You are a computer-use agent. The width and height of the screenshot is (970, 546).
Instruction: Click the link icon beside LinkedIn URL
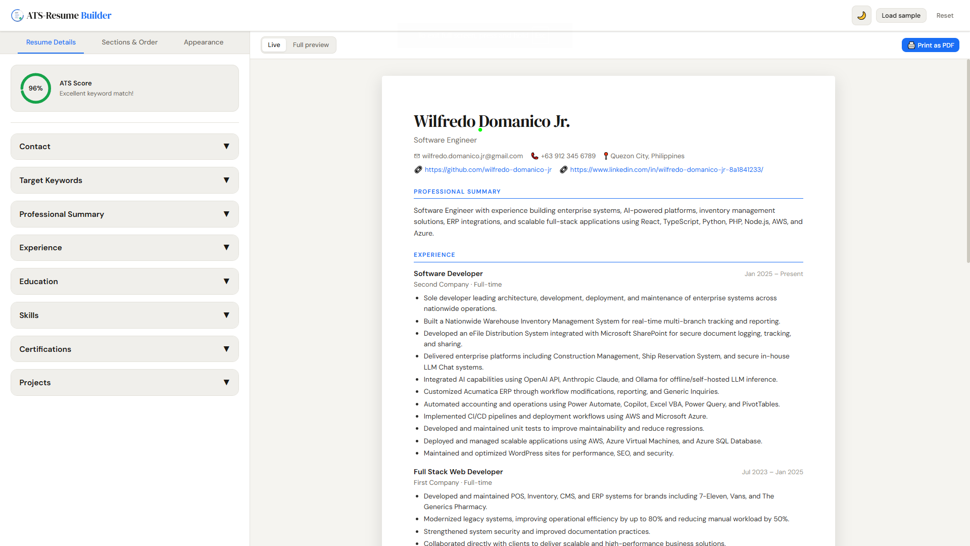(564, 170)
